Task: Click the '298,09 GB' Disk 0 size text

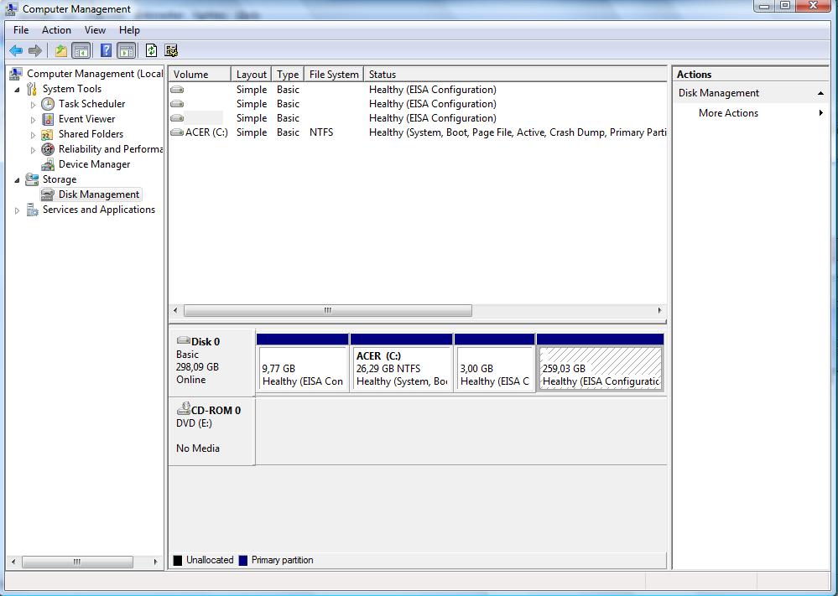Action: coord(197,367)
